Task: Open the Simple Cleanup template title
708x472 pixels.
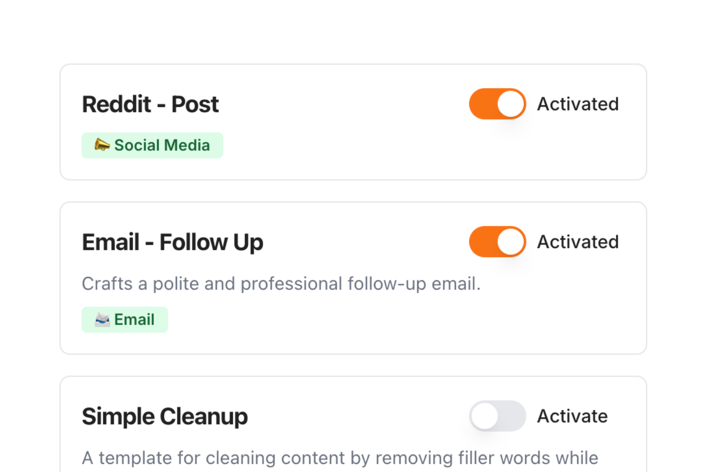Action: coord(165,417)
